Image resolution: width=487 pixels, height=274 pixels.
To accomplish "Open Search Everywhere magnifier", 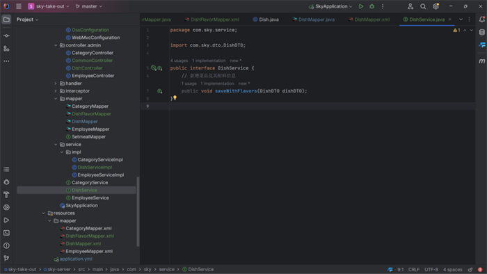I will pos(423,6).
